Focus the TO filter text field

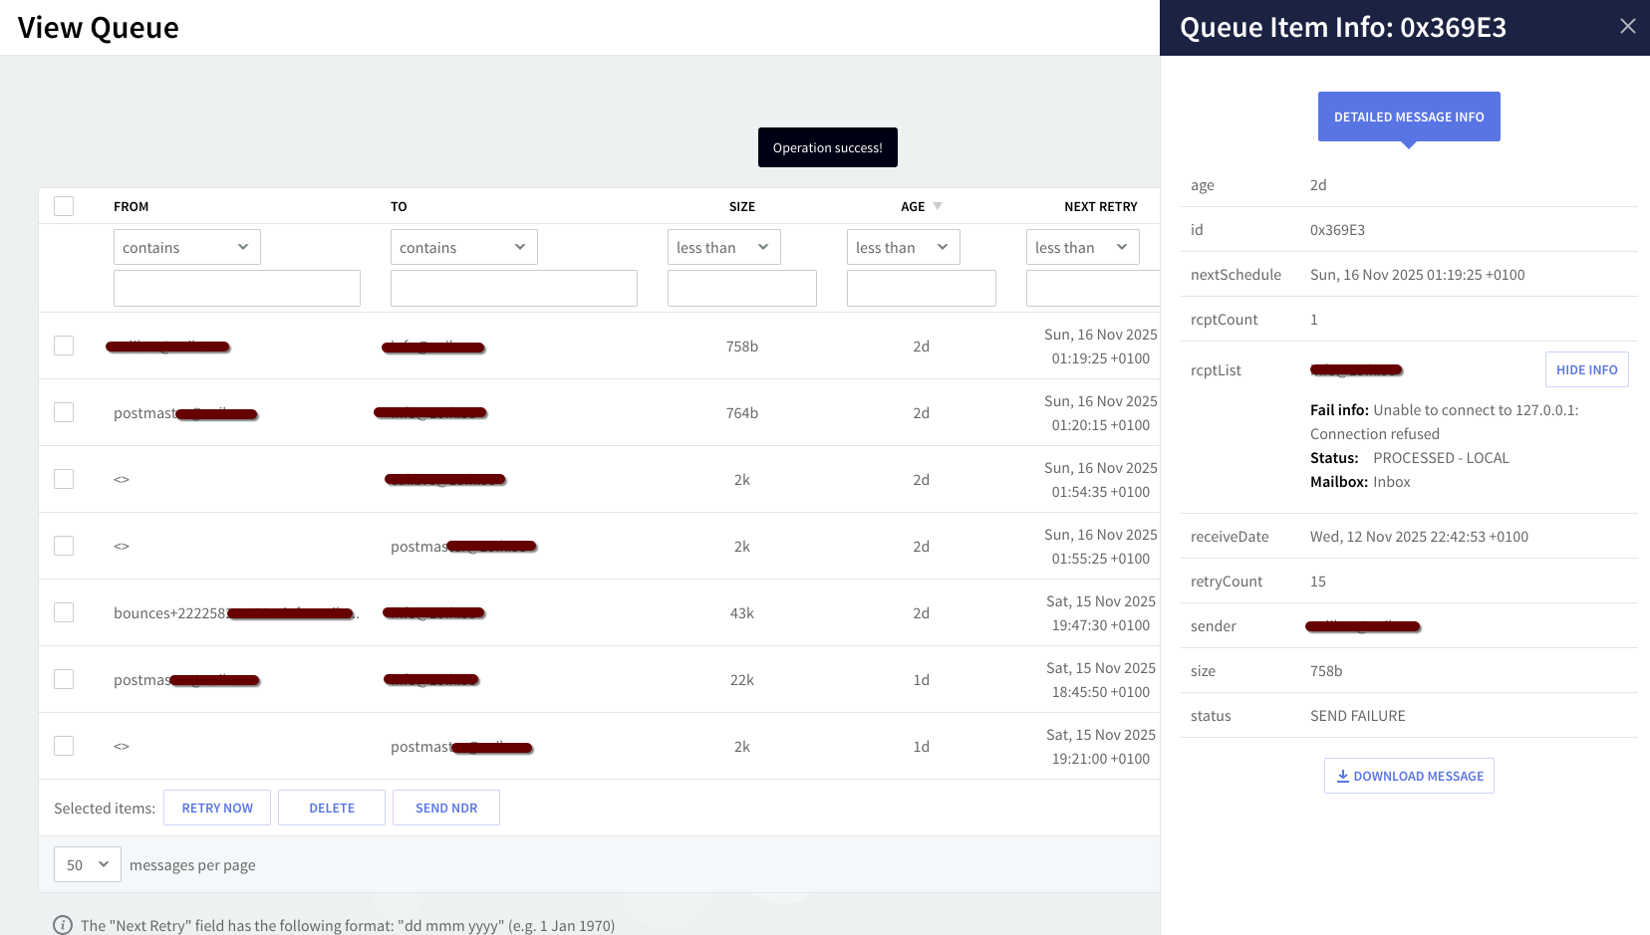click(x=513, y=288)
